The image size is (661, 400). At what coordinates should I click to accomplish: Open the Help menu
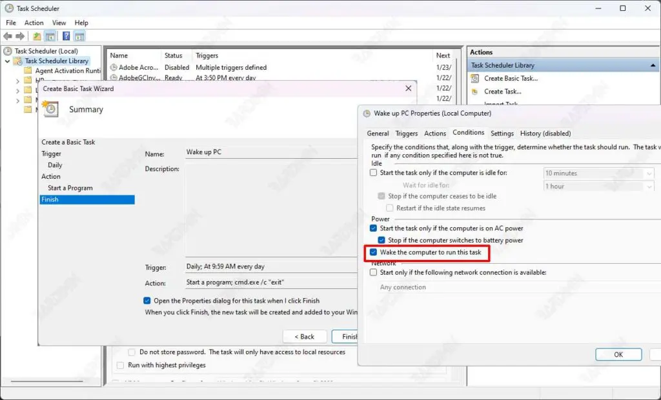[81, 23]
